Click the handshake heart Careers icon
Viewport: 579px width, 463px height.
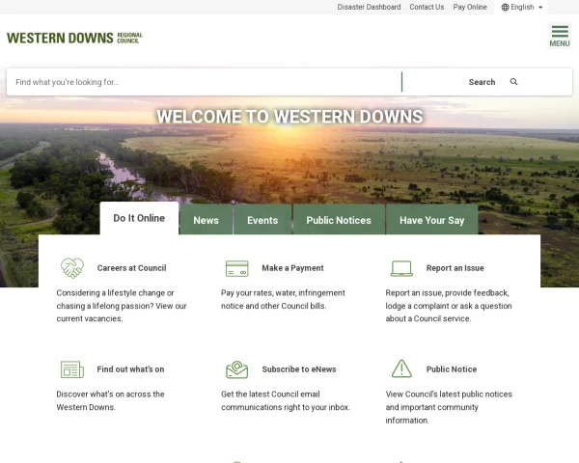(72, 268)
